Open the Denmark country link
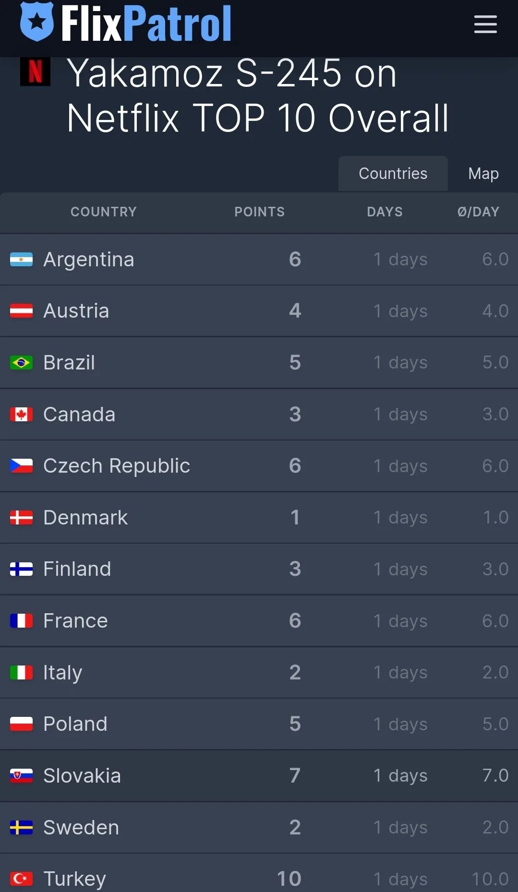The image size is (518, 892). 85,518
